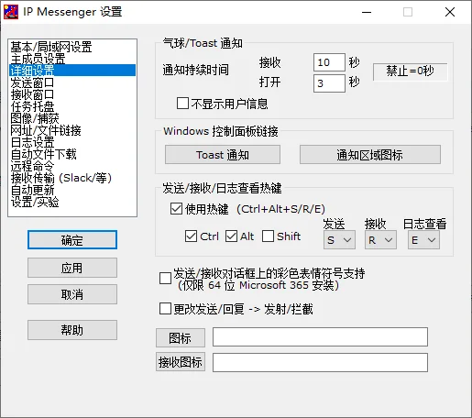Minimize the IP Messenger settings window
This screenshot has width=472, height=418.
pos(367,12)
